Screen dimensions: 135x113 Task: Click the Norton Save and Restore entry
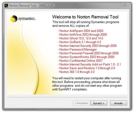[x=86, y=68]
